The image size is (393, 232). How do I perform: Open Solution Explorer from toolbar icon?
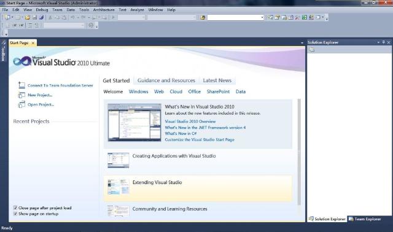tap(270, 17)
